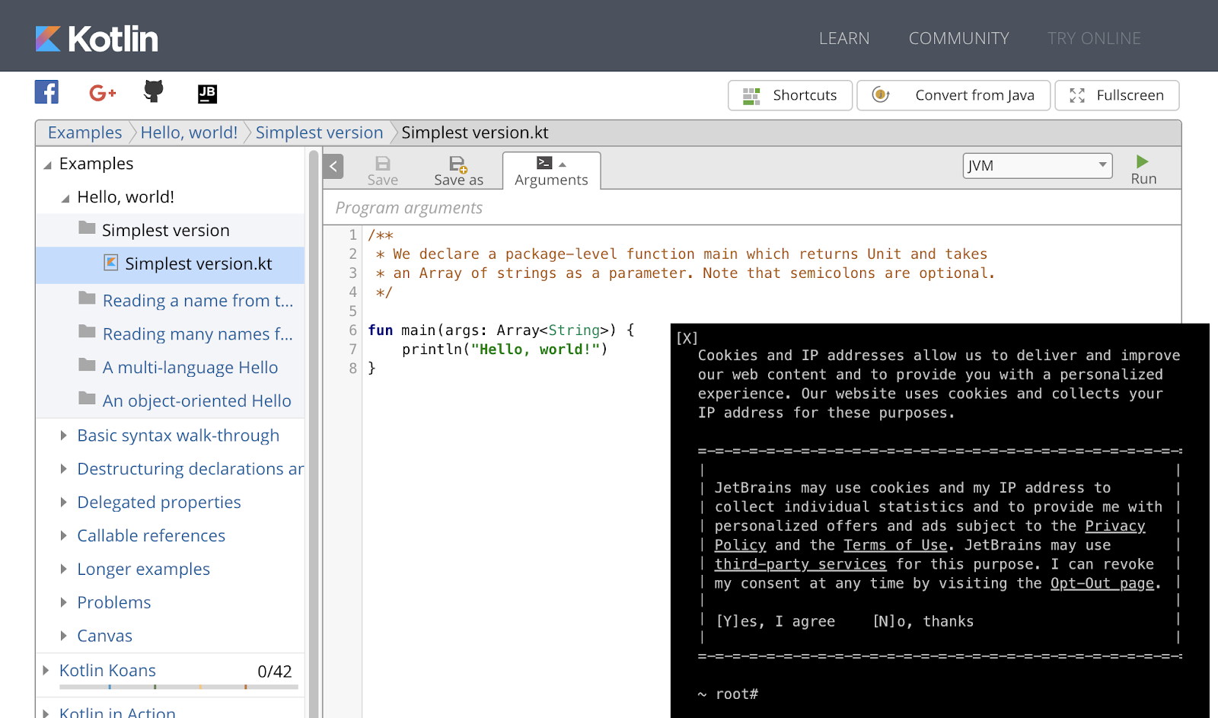Expand the Kotlin Koans section
1218x718 pixels.
46,670
